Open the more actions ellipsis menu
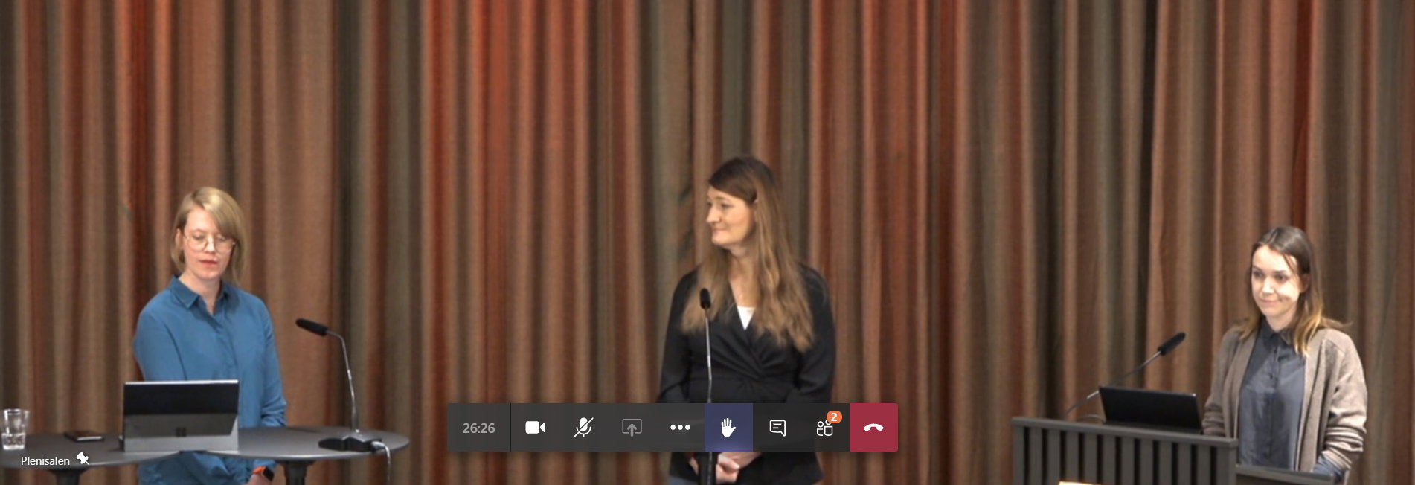The height and width of the screenshot is (485, 1415). click(680, 428)
